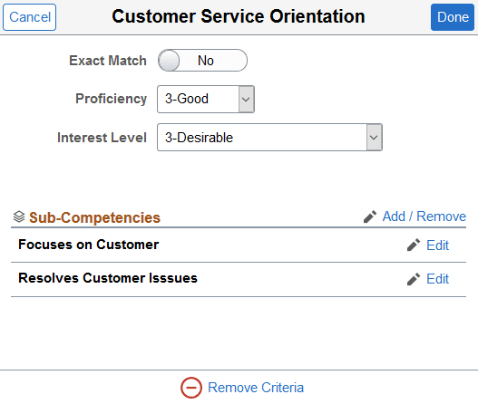Click the pencil icon for Focuses on Customer

point(414,245)
